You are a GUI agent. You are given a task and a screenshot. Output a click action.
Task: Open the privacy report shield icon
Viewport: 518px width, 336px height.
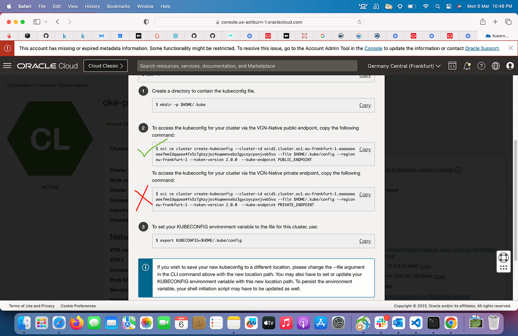pyautogui.click(x=146, y=22)
